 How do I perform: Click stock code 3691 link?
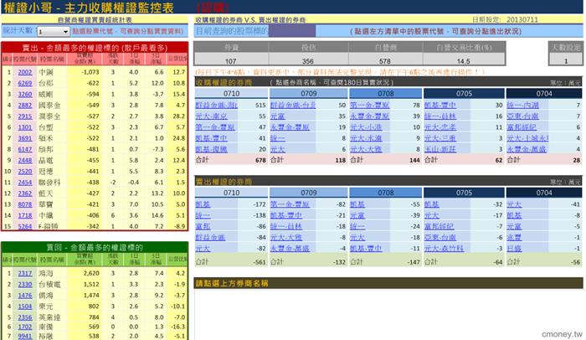tap(25, 138)
